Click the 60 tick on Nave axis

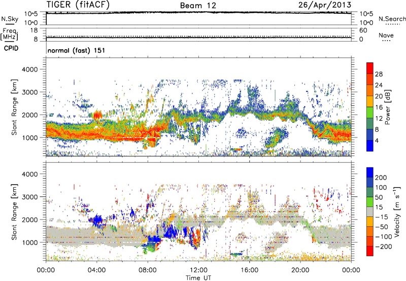click(363, 30)
